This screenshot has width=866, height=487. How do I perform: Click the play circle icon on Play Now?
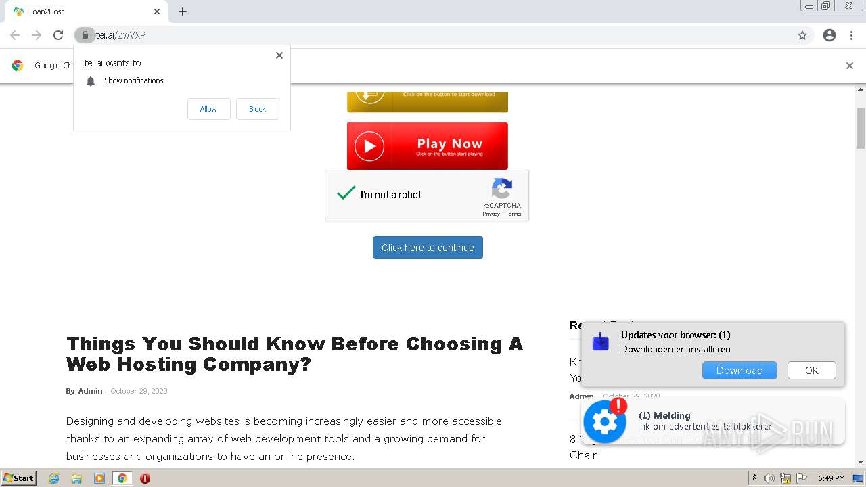[369, 146]
